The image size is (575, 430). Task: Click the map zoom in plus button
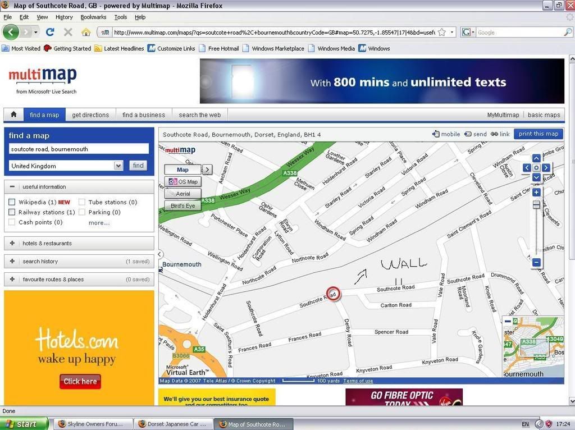click(536, 193)
